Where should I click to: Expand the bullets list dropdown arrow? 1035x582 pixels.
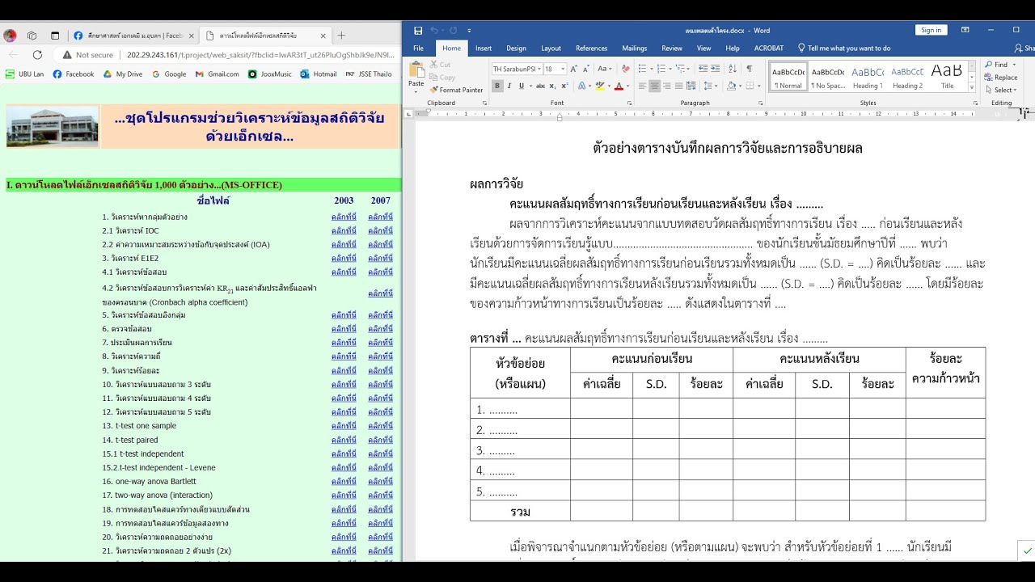[652, 69]
